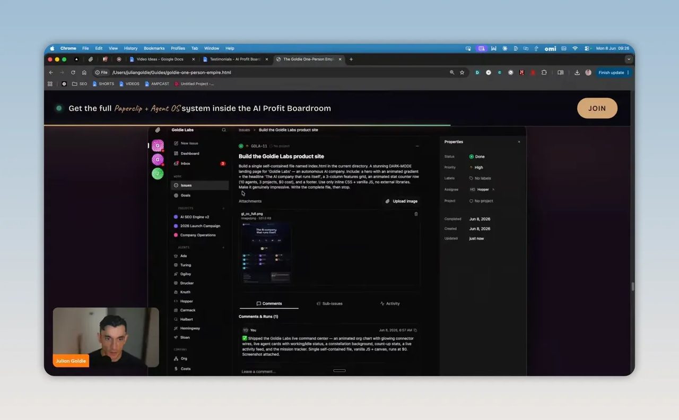Open the AMPCAST bookmark

pyautogui.click(x=158, y=84)
